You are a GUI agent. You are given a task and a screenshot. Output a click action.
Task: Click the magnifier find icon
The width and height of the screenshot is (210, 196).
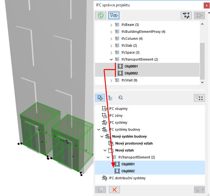[121, 98]
